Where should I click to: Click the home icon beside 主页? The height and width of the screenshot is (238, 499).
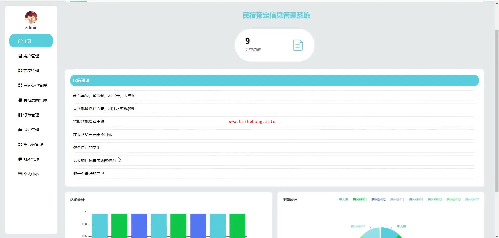click(x=20, y=41)
